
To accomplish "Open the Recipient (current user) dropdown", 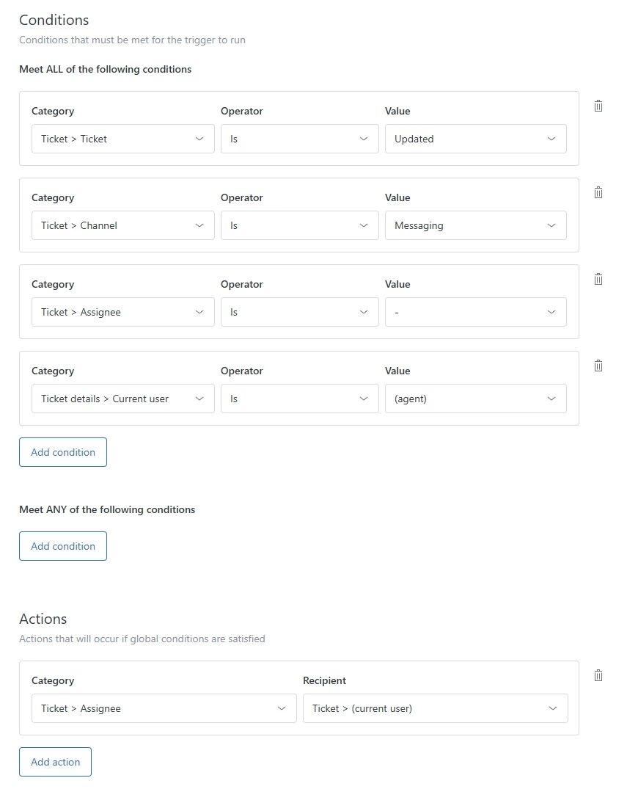I will [x=435, y=708].
